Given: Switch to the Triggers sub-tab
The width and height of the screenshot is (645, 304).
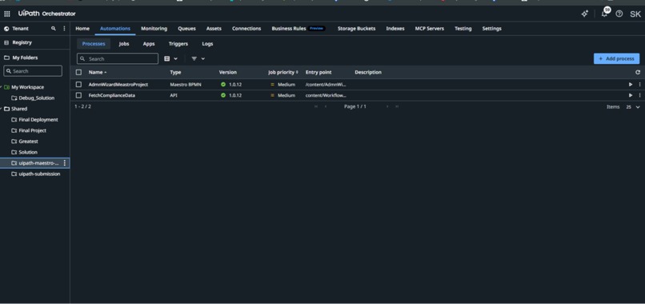Looking at the screenshot, I should pos(178,44).
